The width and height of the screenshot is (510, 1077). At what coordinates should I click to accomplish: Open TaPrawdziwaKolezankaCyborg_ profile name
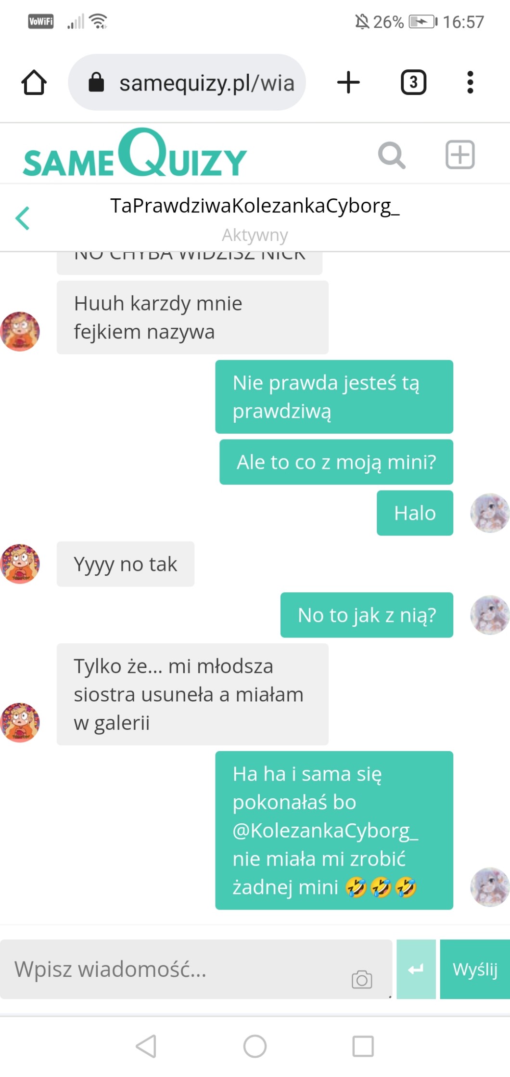(255, 206)
